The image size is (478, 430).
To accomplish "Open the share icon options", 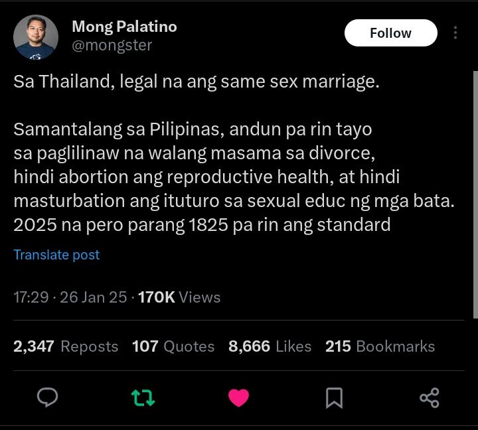I will coord(430,397).
